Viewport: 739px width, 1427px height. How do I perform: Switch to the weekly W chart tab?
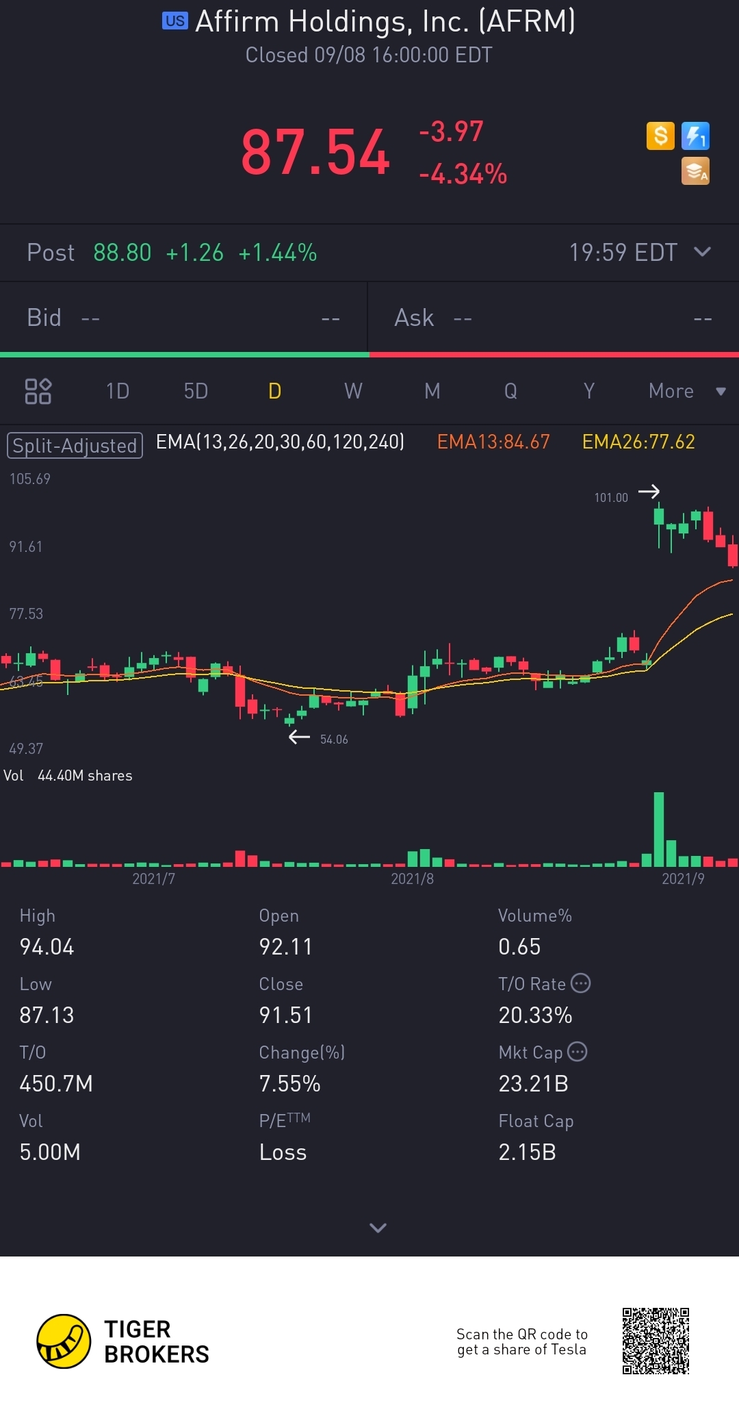tap(353, 391)
